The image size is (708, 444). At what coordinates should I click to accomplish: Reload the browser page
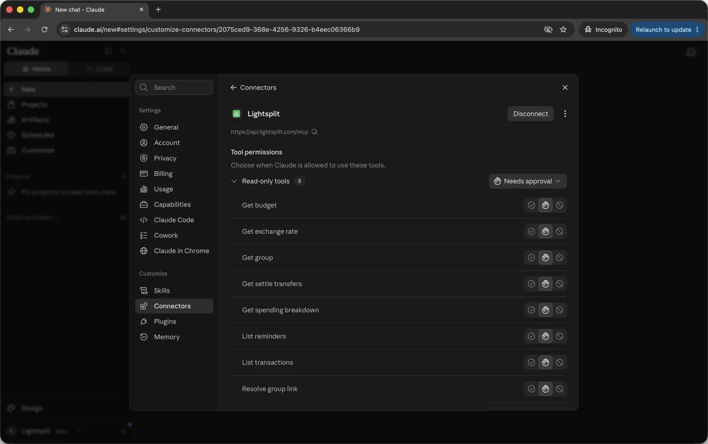point(44,29)
